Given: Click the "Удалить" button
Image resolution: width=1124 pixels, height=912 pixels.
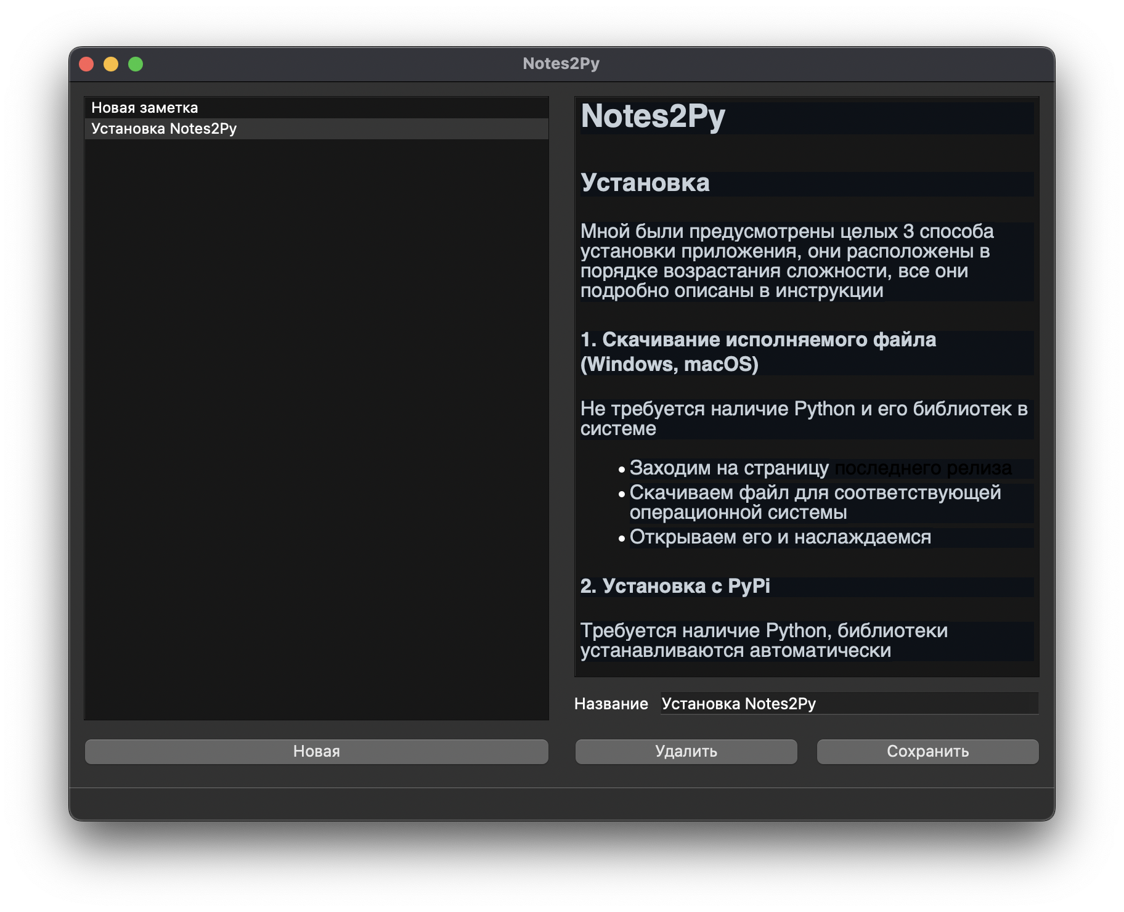Looking at the screenshot, I should (x=686, y=751).
